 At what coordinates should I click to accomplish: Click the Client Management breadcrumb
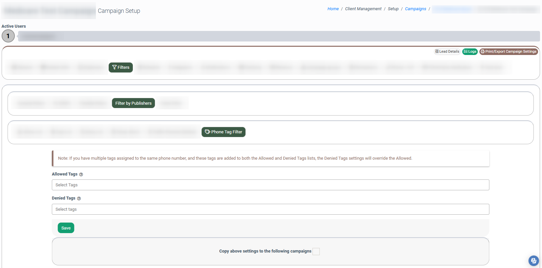click(x=363, y=9)
